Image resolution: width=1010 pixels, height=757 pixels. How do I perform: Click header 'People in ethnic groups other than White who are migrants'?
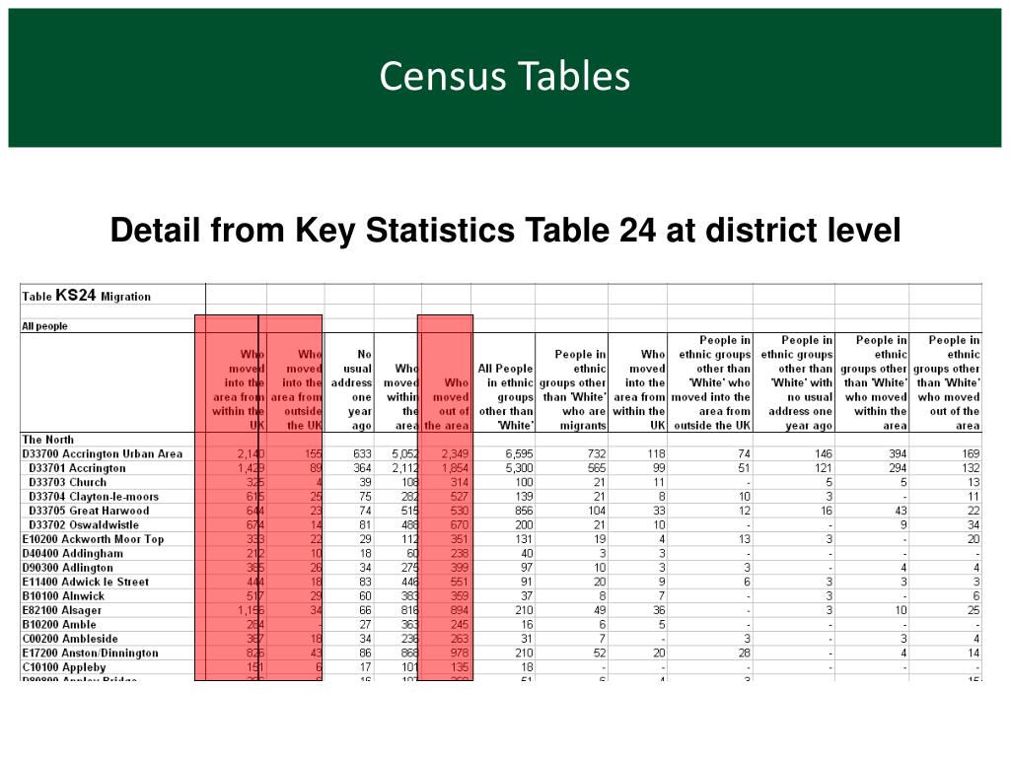pyautogui.click(x=573, y=389)
